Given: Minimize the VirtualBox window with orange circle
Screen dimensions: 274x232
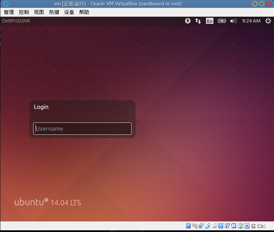Looking at the screenshot, I should 255,4.
